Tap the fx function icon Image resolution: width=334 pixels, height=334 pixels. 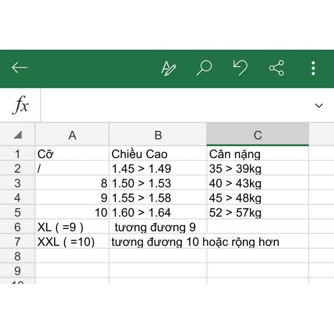click(20, 105)
